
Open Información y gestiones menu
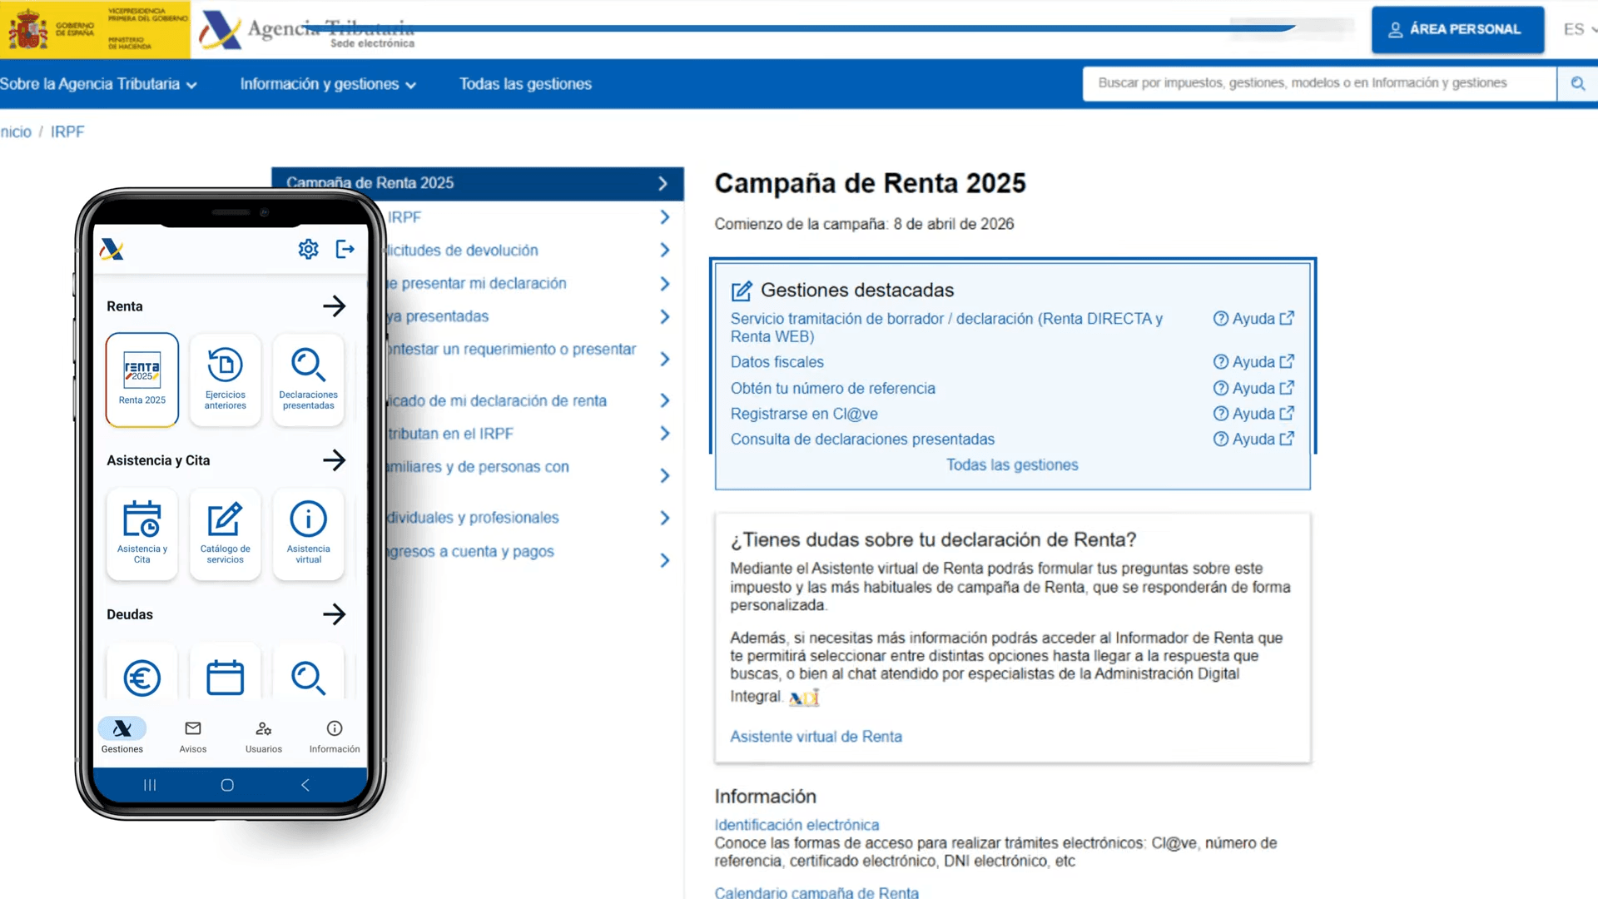[327, 83]
